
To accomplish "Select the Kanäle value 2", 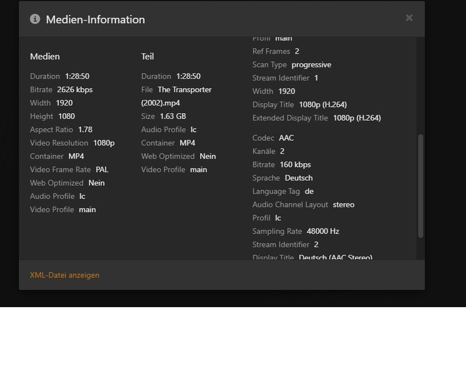I will click(x=282, y=151).
